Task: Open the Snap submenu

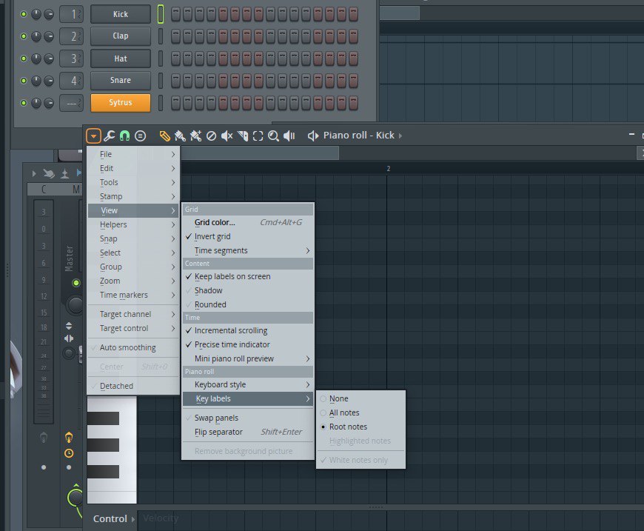Action: click(x=133, y=238)
